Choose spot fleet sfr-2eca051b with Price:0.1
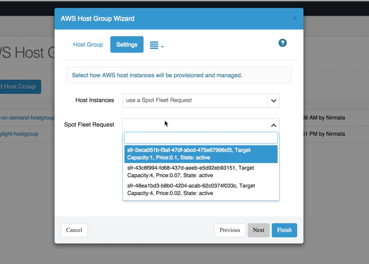369x264 pixels. (x=201, y=154)
